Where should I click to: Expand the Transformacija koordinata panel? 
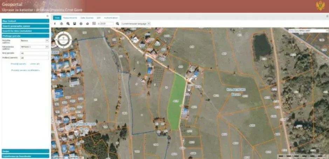pyautogui.click(x=25, y=156)
